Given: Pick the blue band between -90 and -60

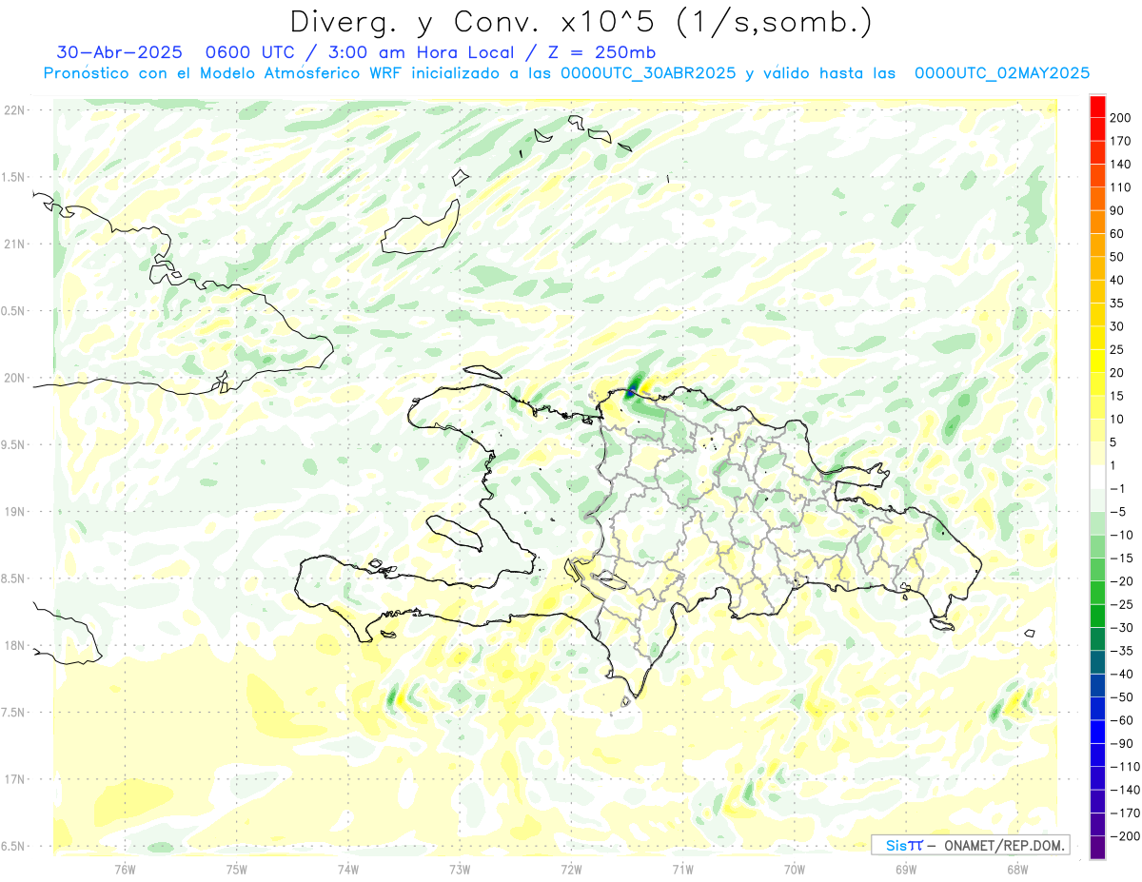Looking at the screenshot, I should pos(1097,733).
